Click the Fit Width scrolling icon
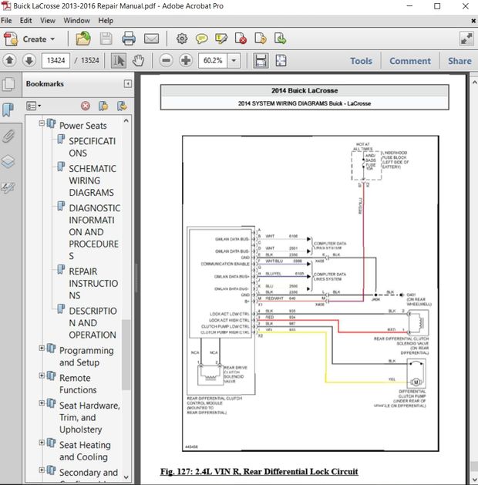This screenshot has width=478, height=485. point(261,61)
